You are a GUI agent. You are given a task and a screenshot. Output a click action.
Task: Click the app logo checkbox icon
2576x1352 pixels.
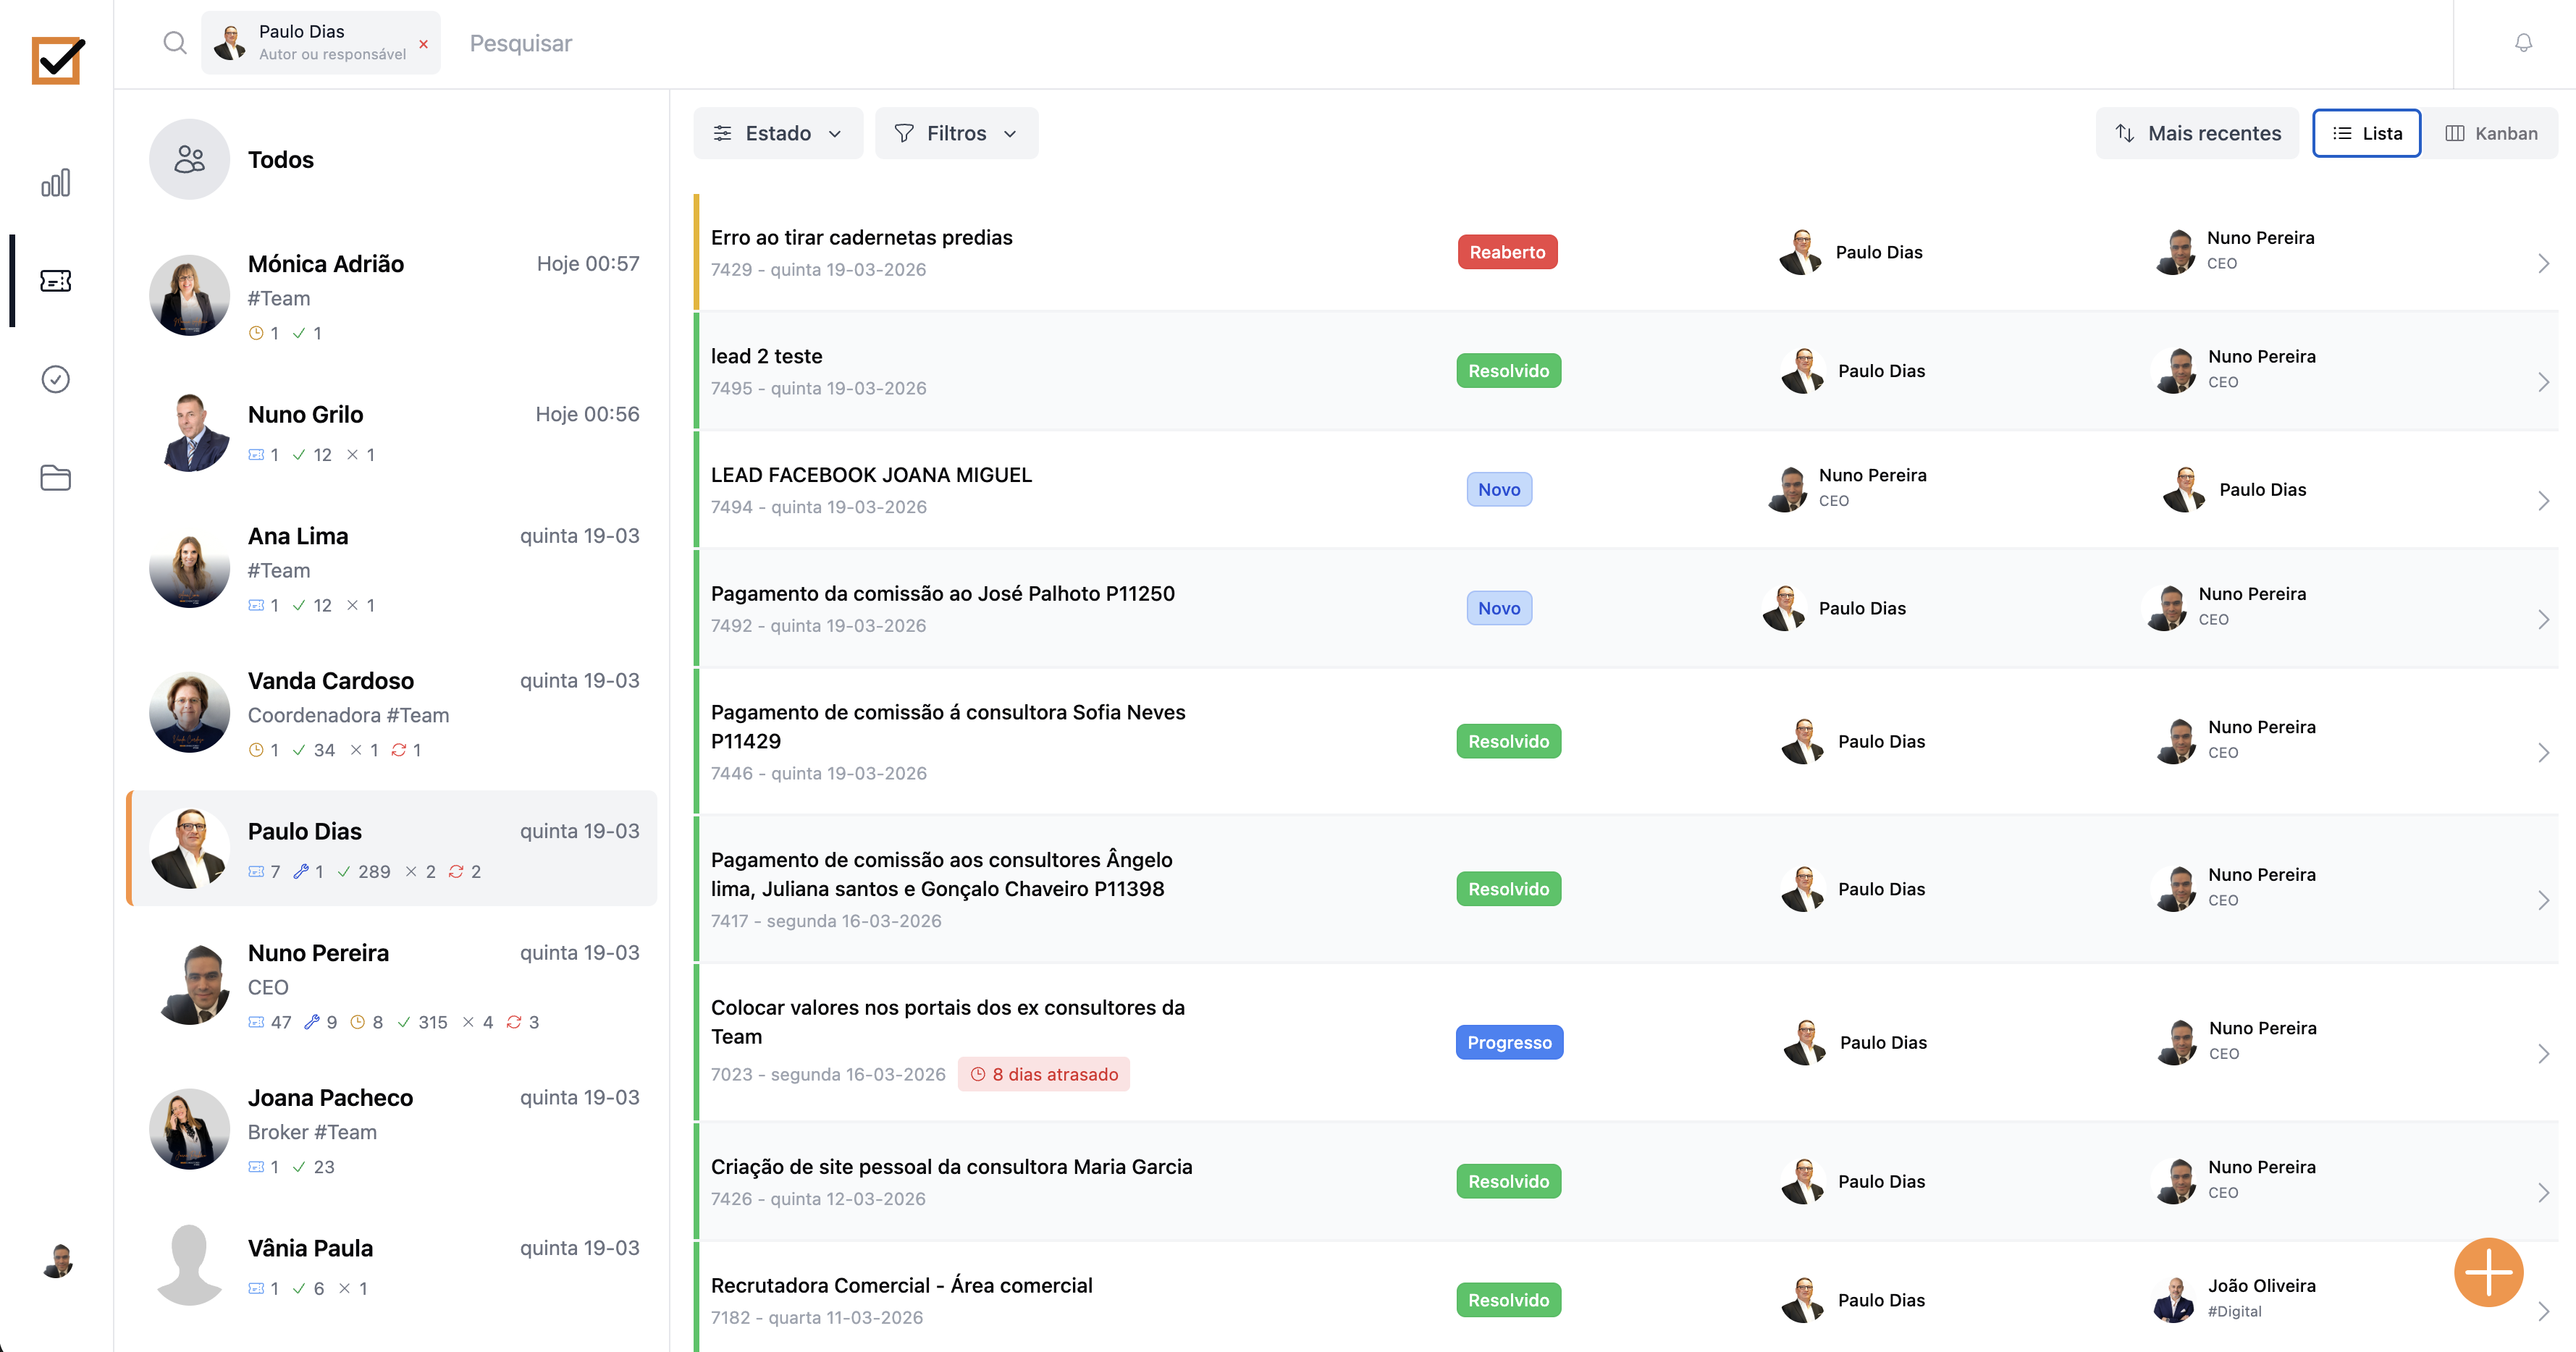[x=57, y=61]
